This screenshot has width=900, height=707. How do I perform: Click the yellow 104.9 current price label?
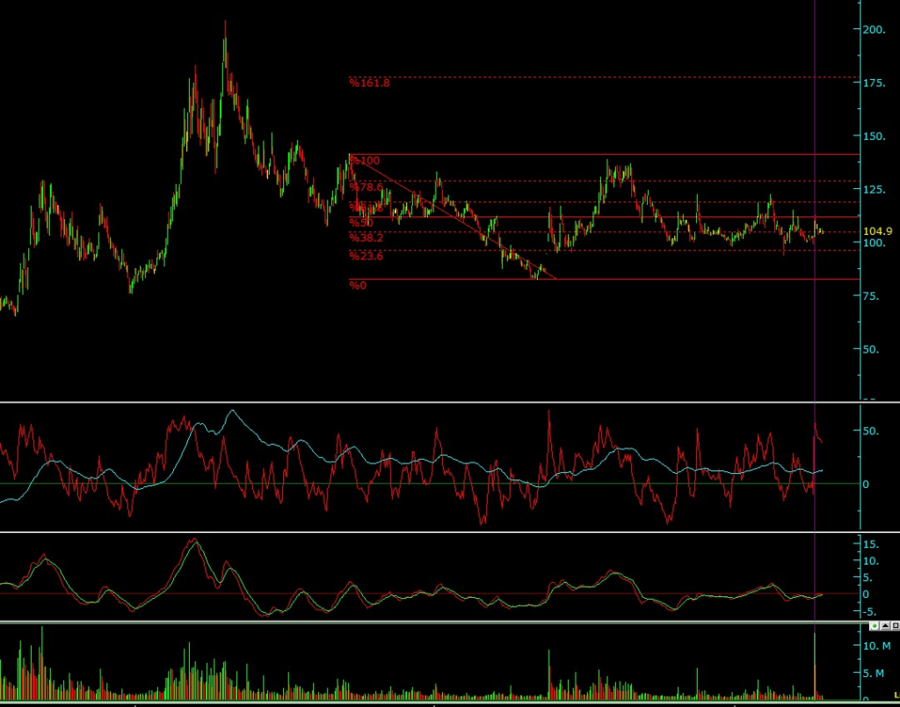[x=878, y=230]
